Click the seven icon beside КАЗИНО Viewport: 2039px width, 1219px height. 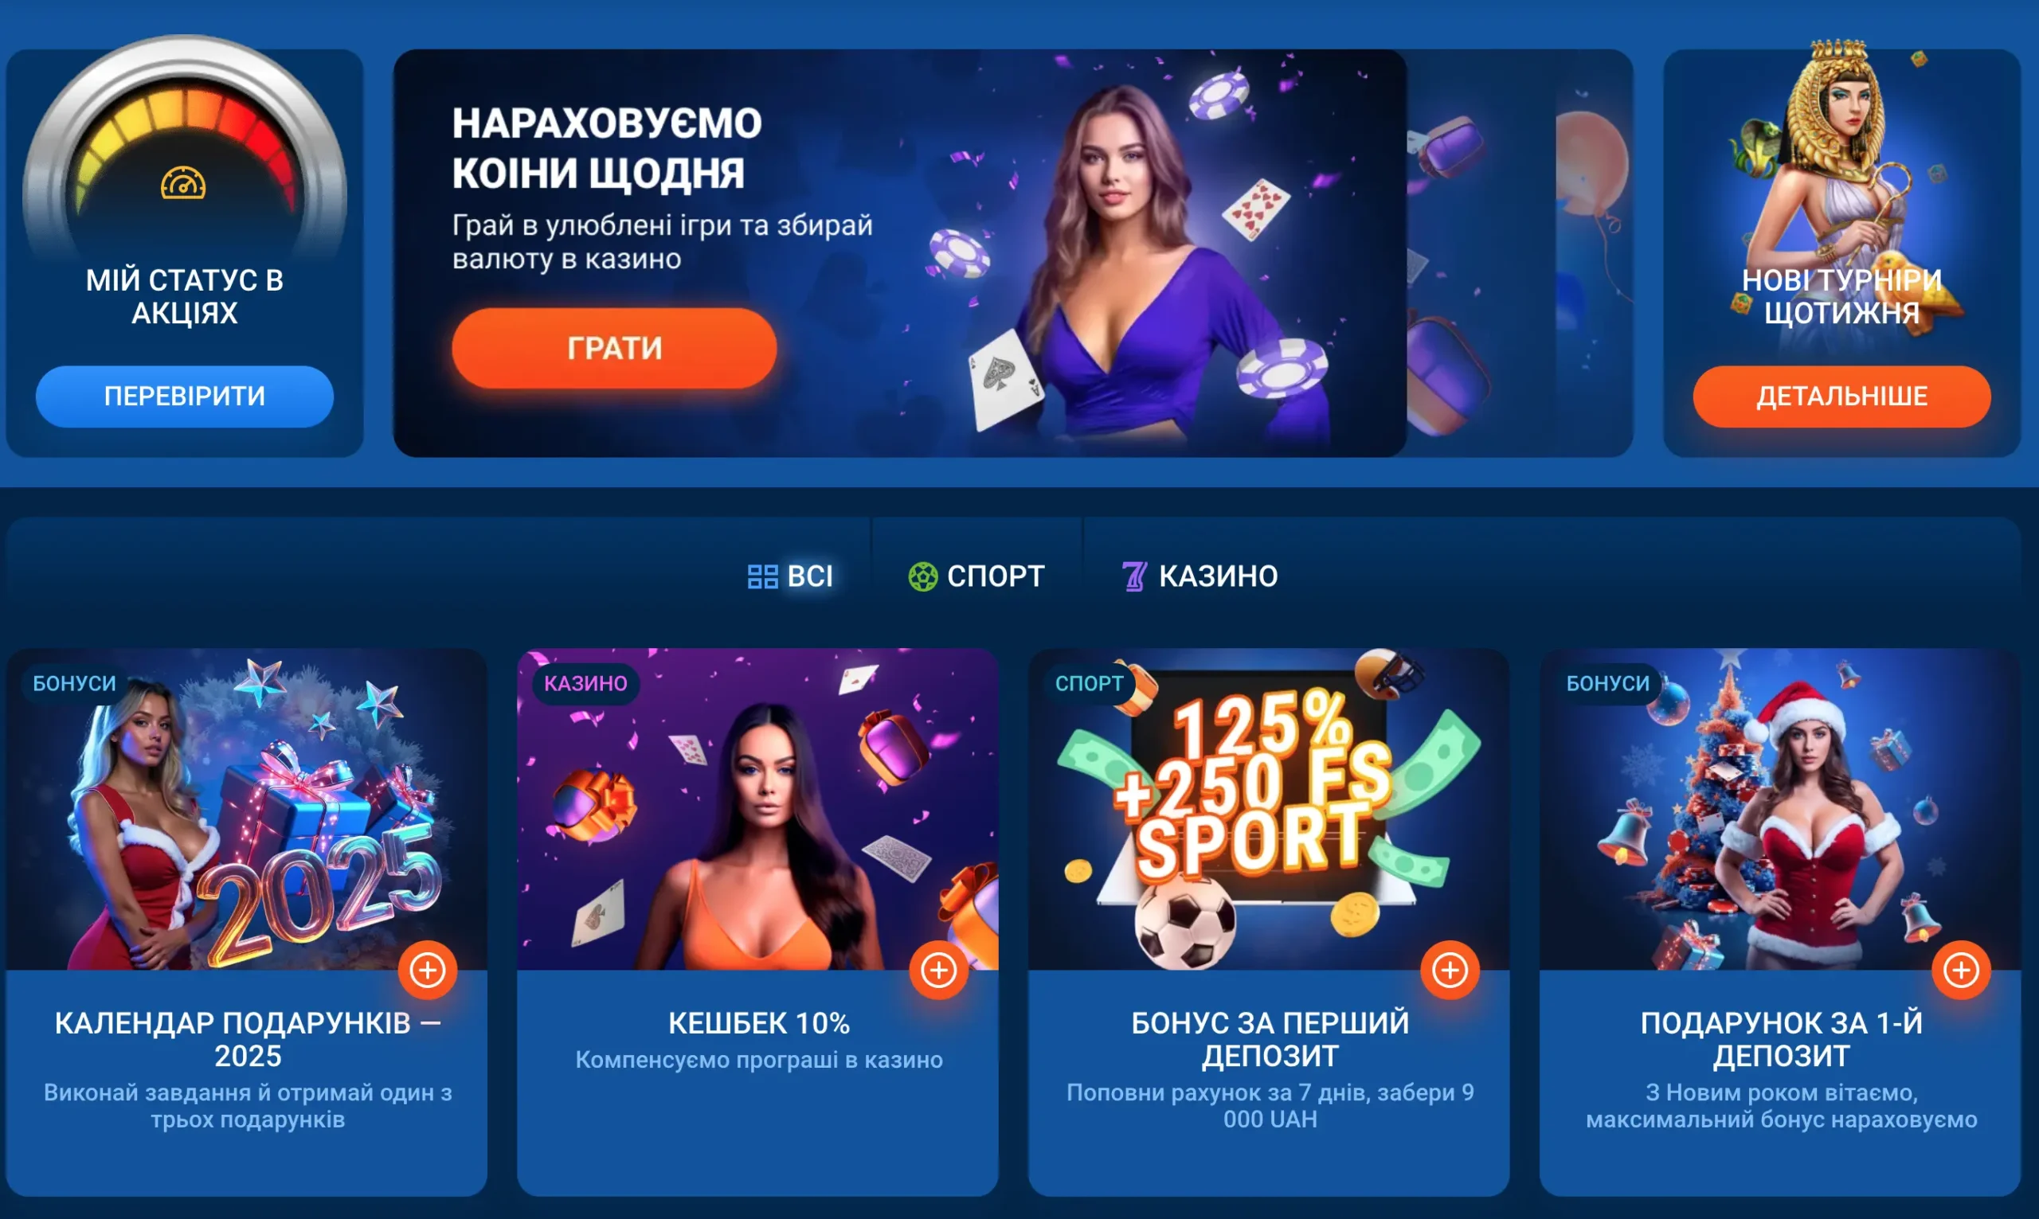(1134, 576)
